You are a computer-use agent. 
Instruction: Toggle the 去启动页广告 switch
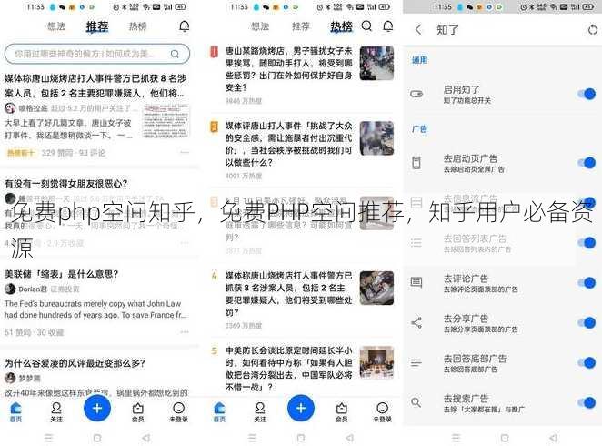(x=587, y=163)
